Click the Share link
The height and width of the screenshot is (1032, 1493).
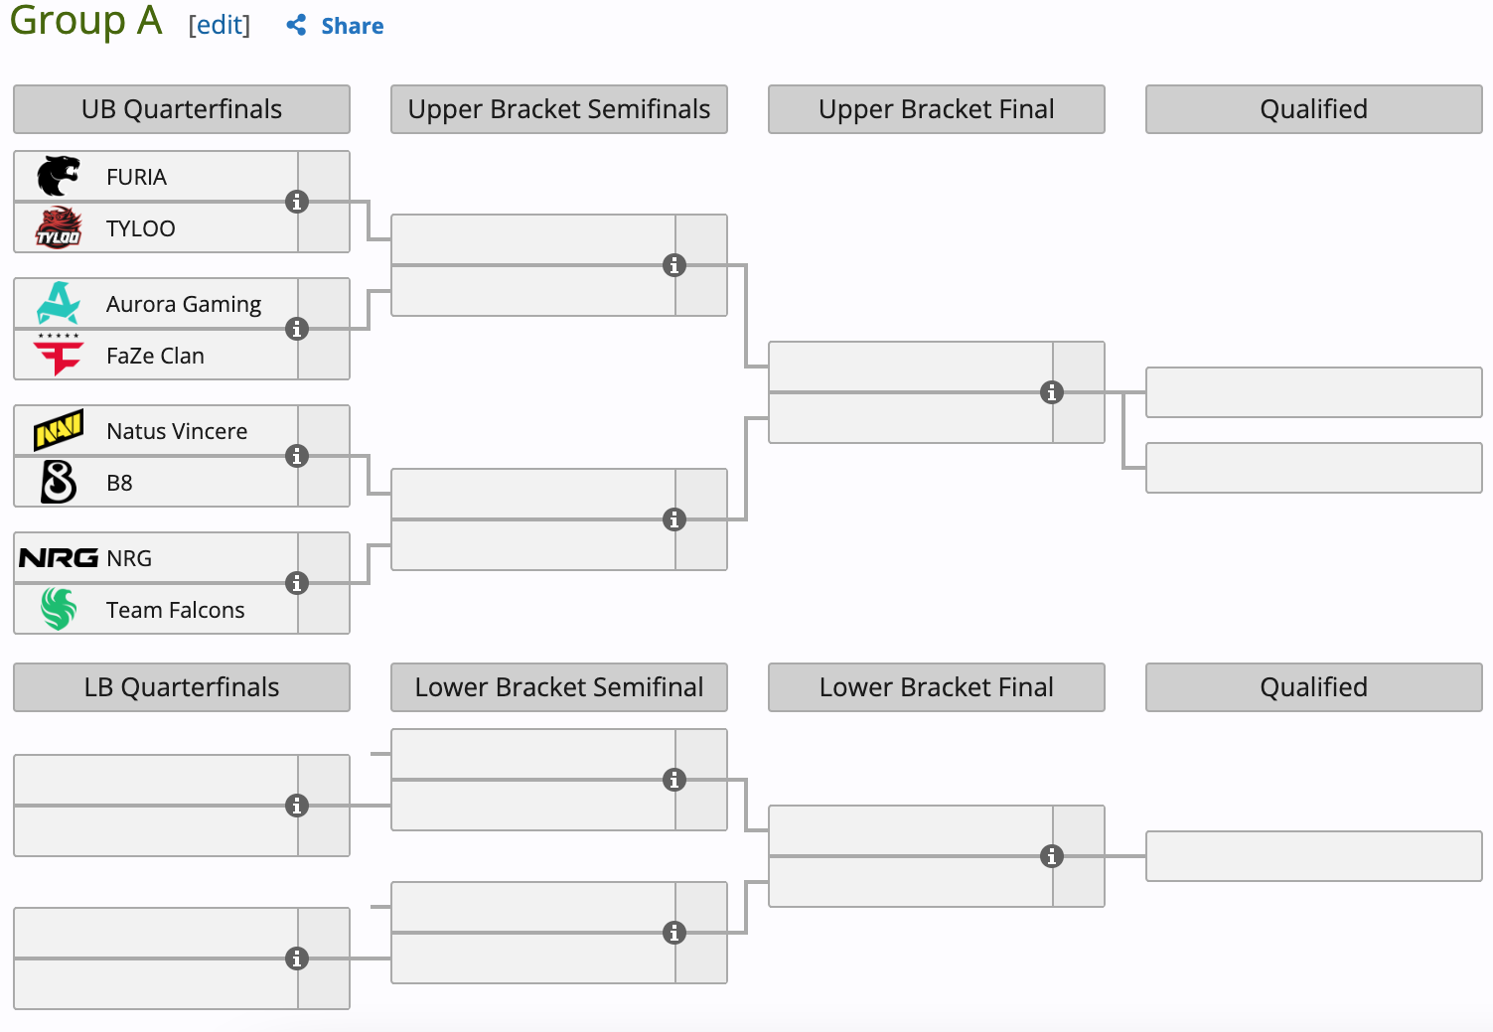coord(352,27)
